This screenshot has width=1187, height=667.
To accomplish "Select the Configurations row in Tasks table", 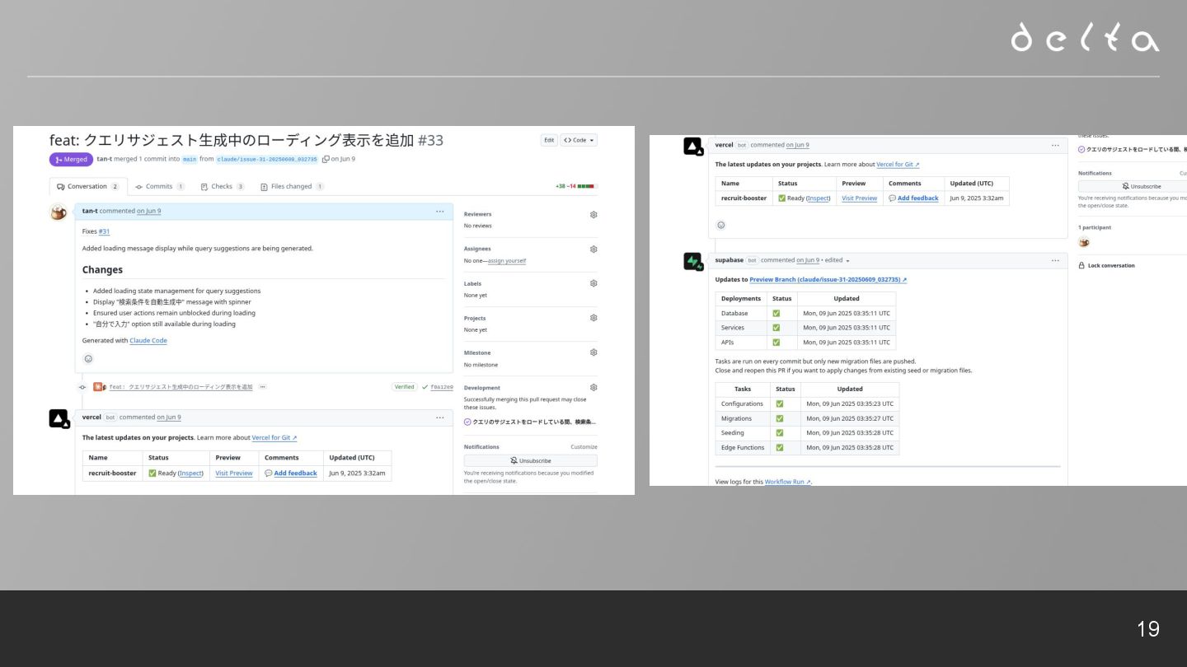I will (x=807, y=403).
